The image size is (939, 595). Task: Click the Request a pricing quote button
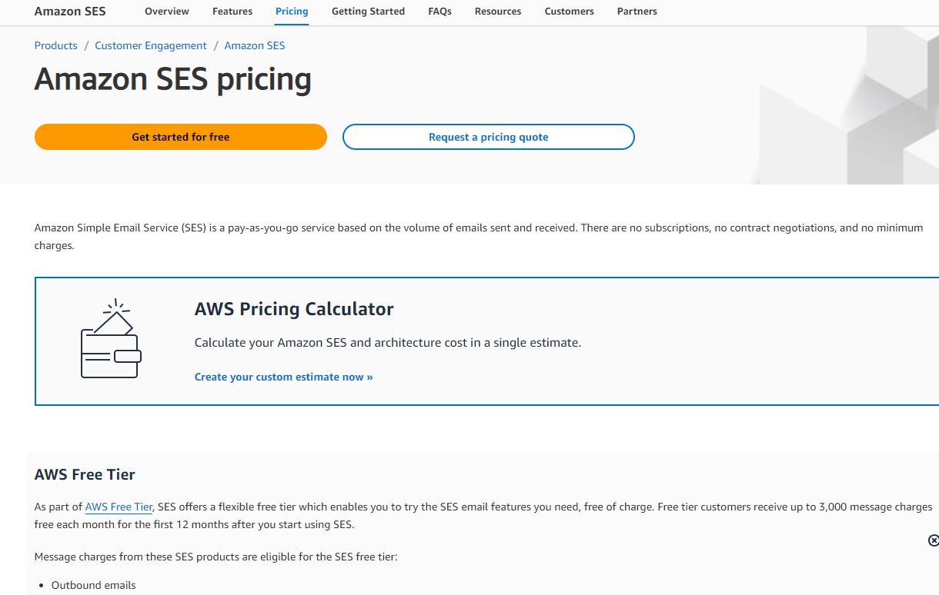click(489, 137)
